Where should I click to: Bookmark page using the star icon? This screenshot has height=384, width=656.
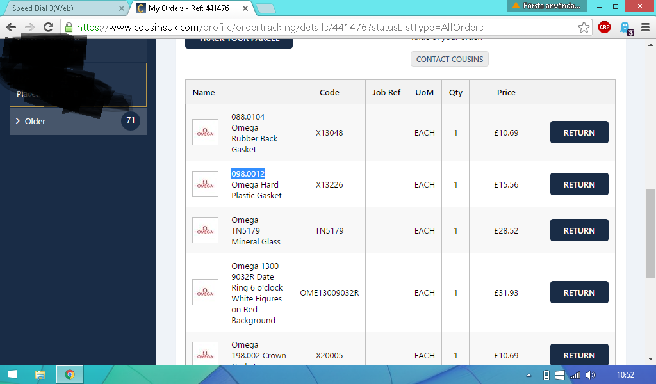tap(584, 28)
